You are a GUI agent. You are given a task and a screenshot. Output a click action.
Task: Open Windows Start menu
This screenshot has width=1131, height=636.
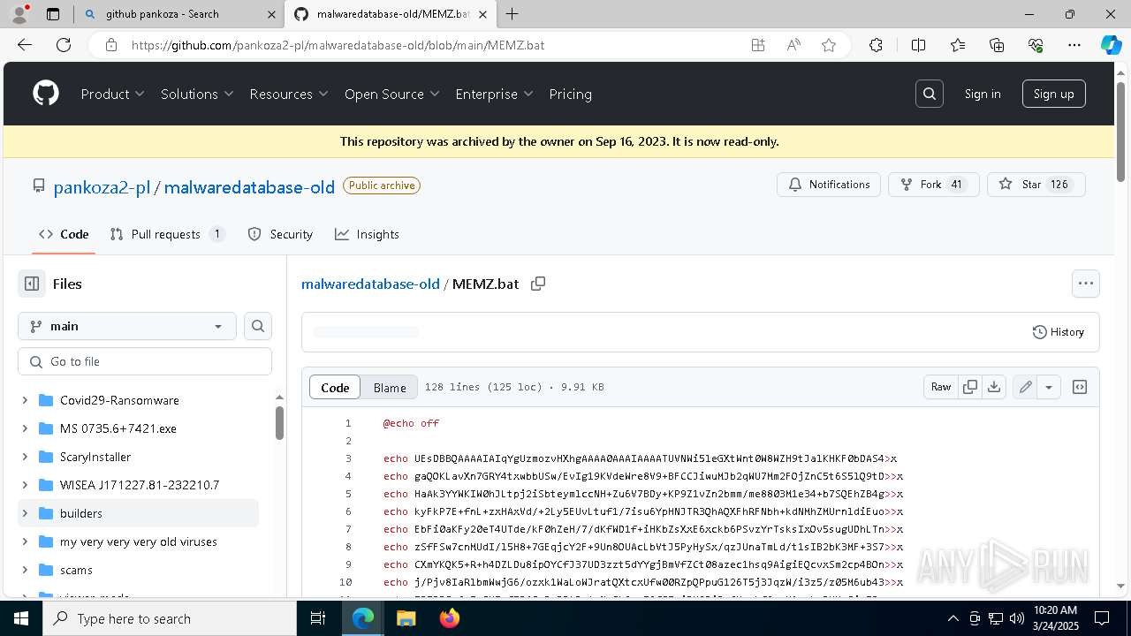pos(20,618)
